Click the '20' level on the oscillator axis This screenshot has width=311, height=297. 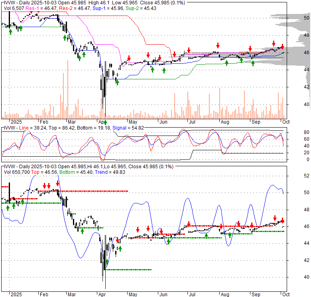point(307,153)
